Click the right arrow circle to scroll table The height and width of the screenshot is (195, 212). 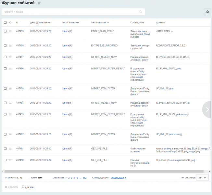(207, 110)
